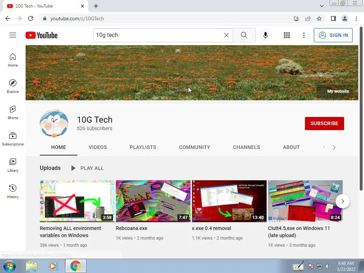Viewport: 364px width, 273px height.
Task: Open the My website banner link
Action: 338,91
